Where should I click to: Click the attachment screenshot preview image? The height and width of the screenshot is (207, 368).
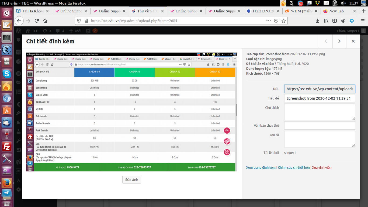tap(132, 112)
